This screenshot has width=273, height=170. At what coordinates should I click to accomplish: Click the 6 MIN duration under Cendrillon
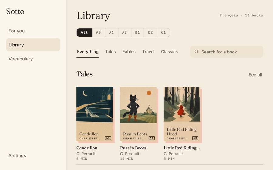[82, 159]
